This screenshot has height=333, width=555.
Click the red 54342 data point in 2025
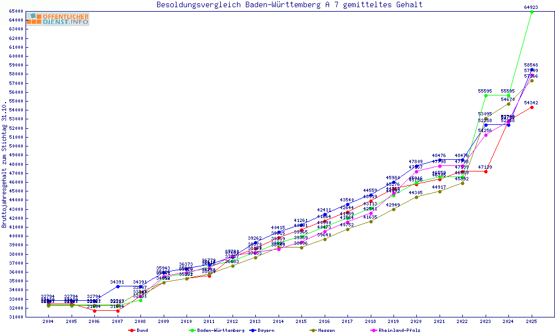click(532, 107)
